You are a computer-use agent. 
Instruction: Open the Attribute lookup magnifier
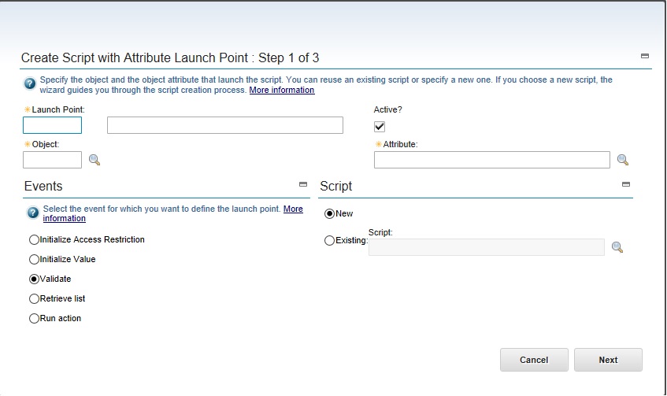coord(623,160)
